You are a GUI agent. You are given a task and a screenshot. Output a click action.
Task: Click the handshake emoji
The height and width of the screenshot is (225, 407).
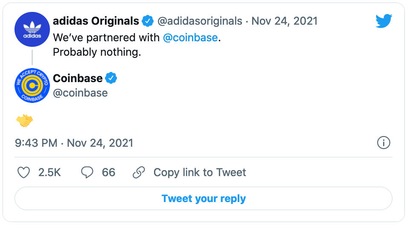coord(24,121)
